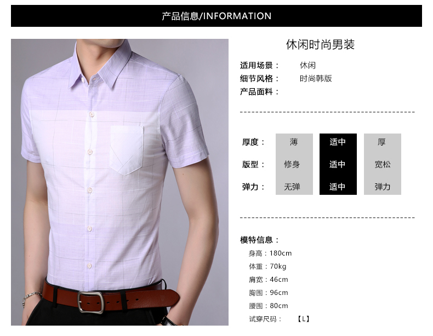Pick the highlighted 适中 elasticity option

point(338,187)
